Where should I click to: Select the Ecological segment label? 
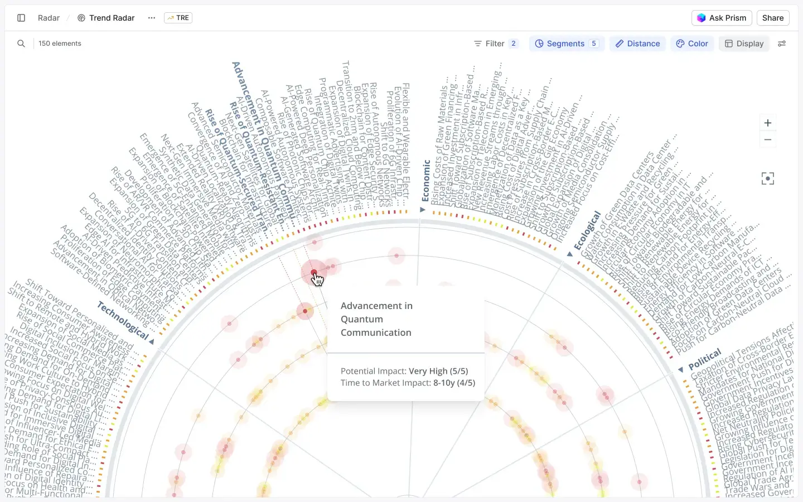coord(587,230)
